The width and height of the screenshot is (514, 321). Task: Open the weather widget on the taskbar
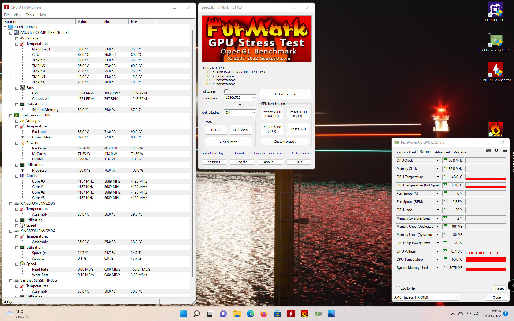point(18,314)
